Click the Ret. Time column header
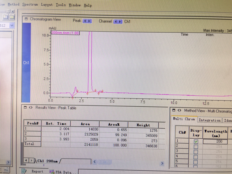 [56, 123]
